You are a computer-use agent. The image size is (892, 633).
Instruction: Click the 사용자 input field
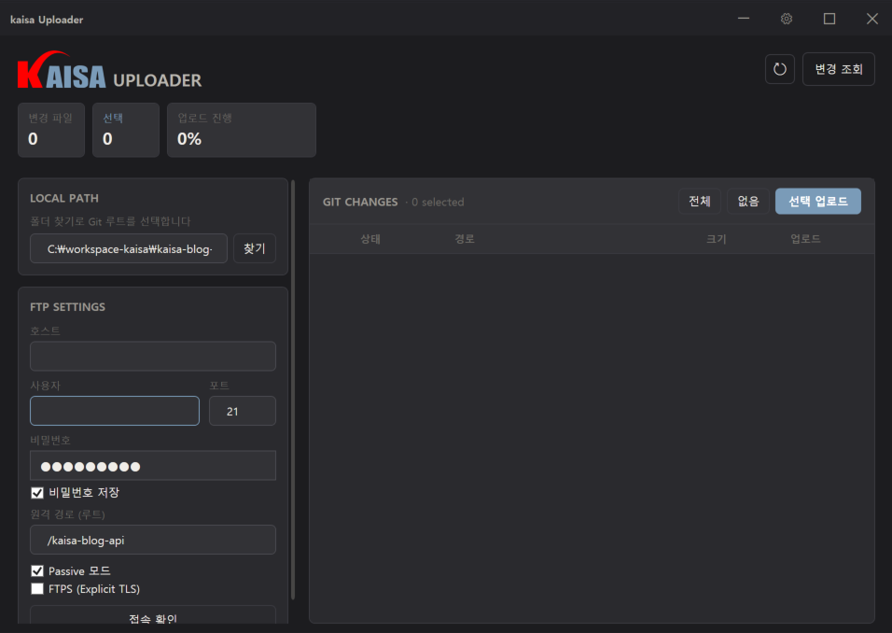[x=115, y=411]
